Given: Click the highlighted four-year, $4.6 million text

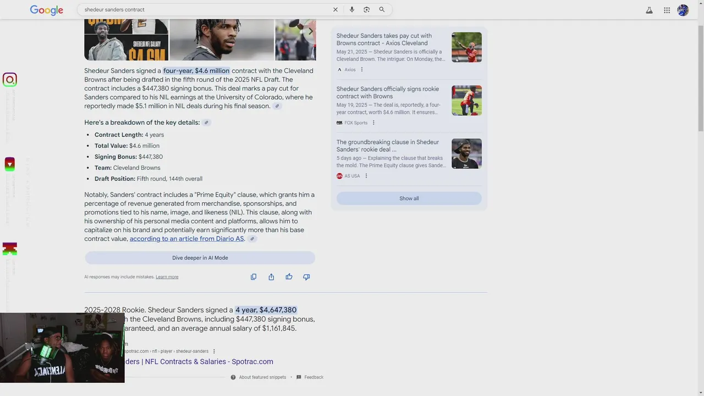Looking at the screenshot, I should [x=196, y=70].
